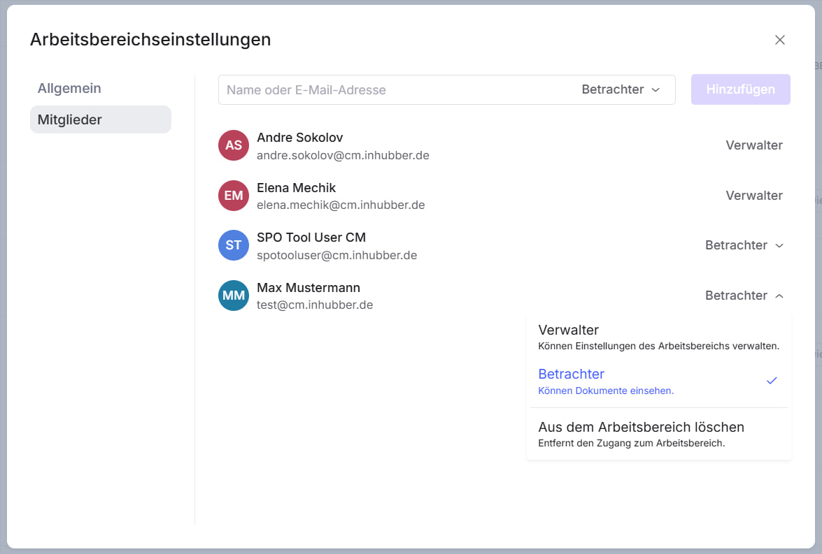The width and height of the screenshot is (822, 554).
Task: Click the Max Mustermann member name
Action: pyautogui.click(x=309, y=288)
